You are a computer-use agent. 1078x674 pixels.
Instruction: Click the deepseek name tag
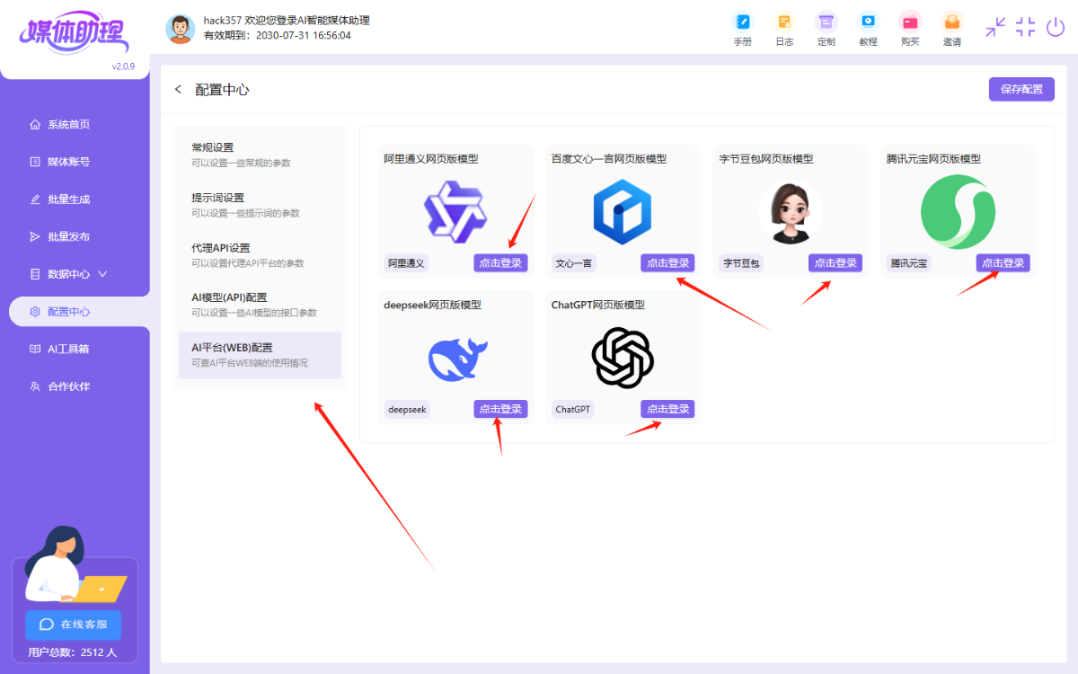[x=407, y=409]
